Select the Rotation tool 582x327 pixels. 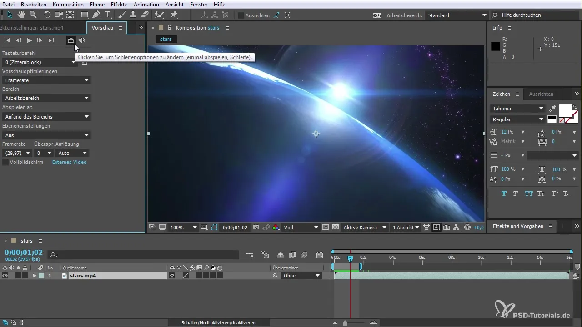coord(47,15)
